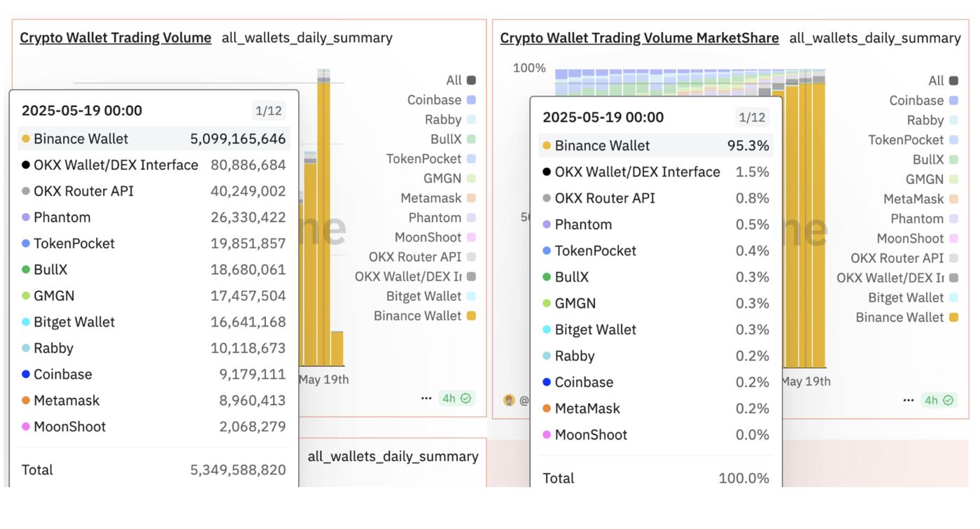Toggle Bitget Wallet in MarketShare legend

pos(913,297)
